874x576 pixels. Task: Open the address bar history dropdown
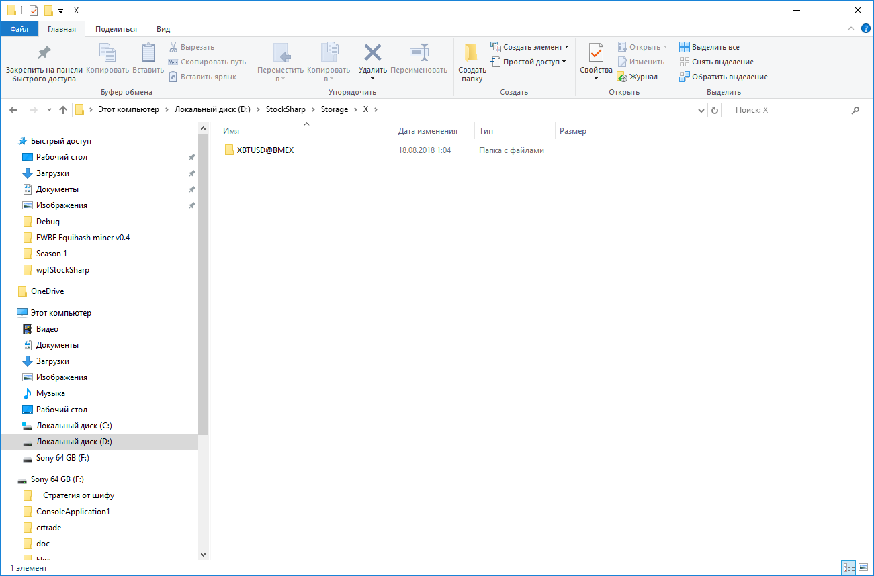(701, 110)
